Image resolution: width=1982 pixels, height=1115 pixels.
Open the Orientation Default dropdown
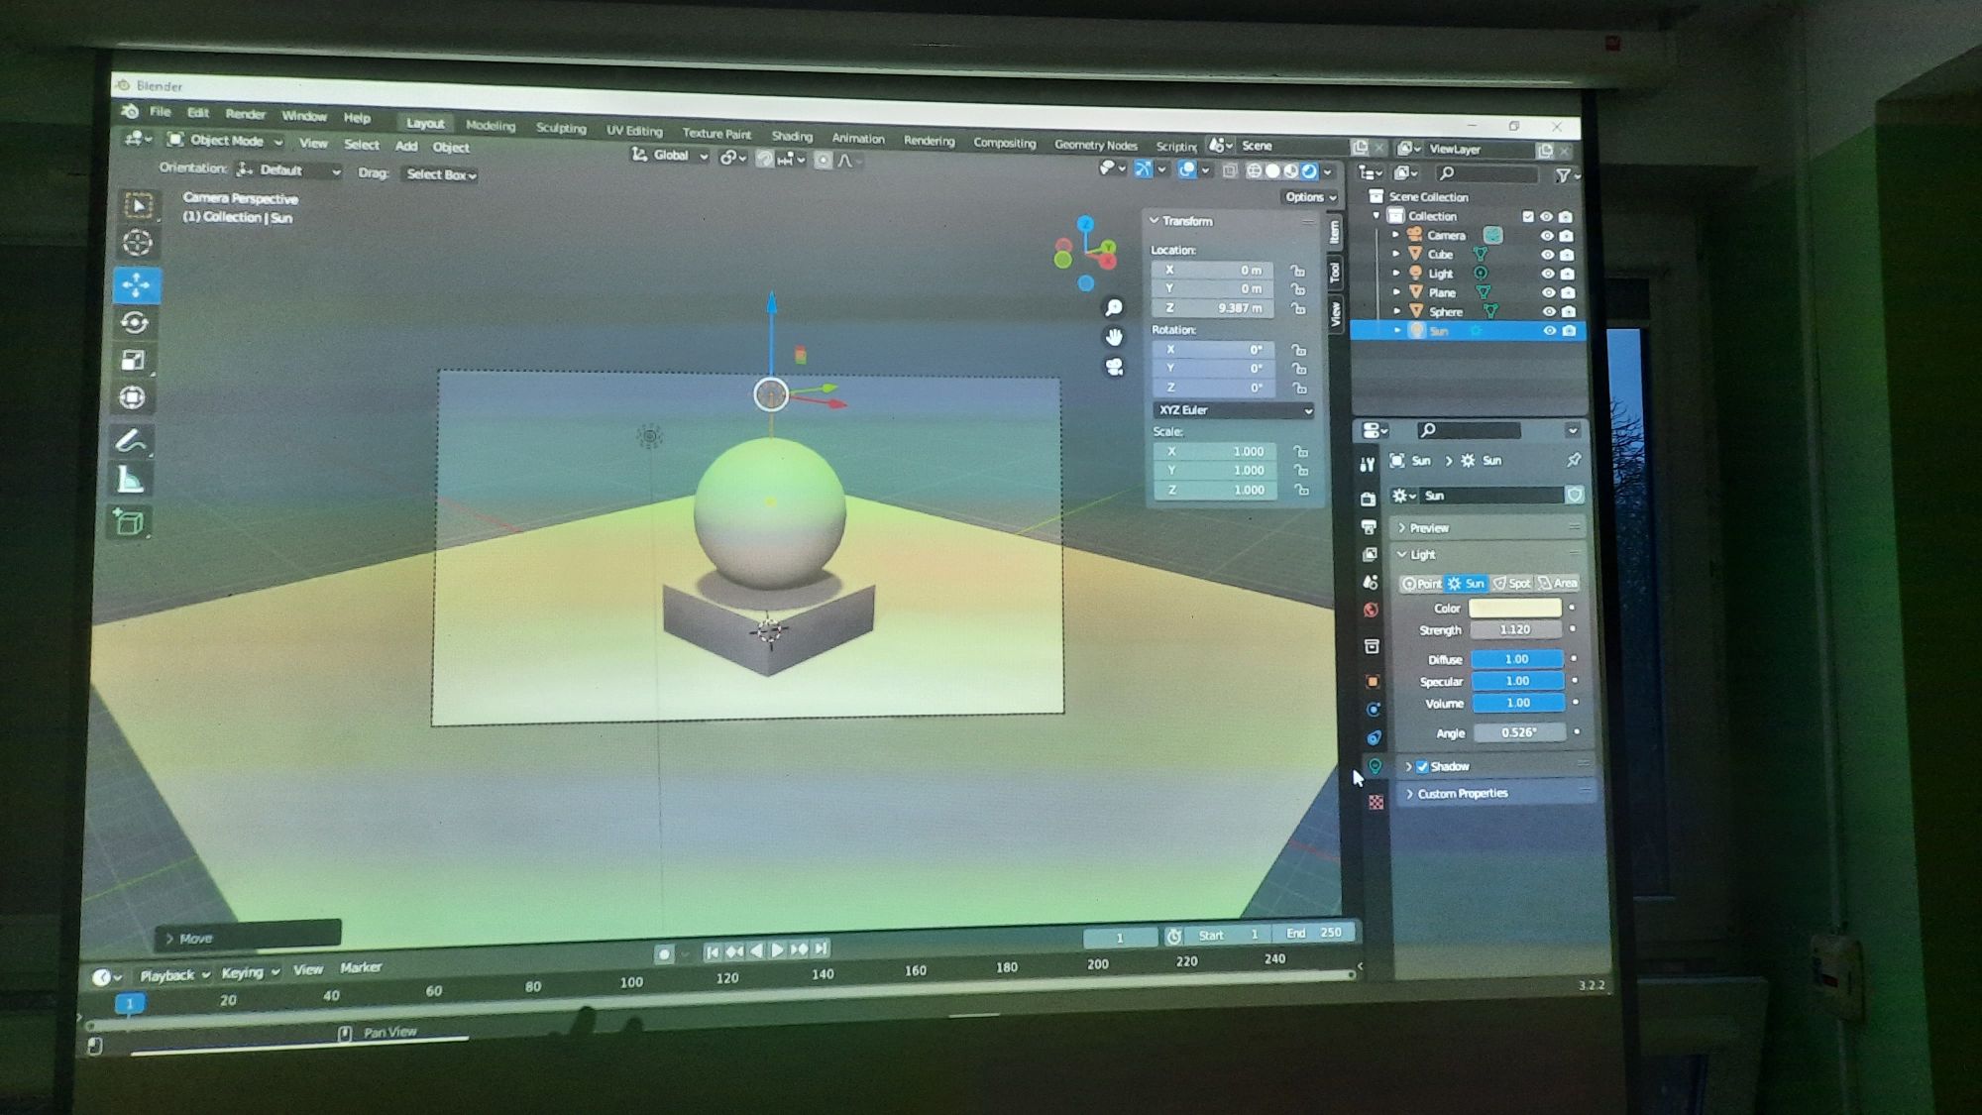289,170
